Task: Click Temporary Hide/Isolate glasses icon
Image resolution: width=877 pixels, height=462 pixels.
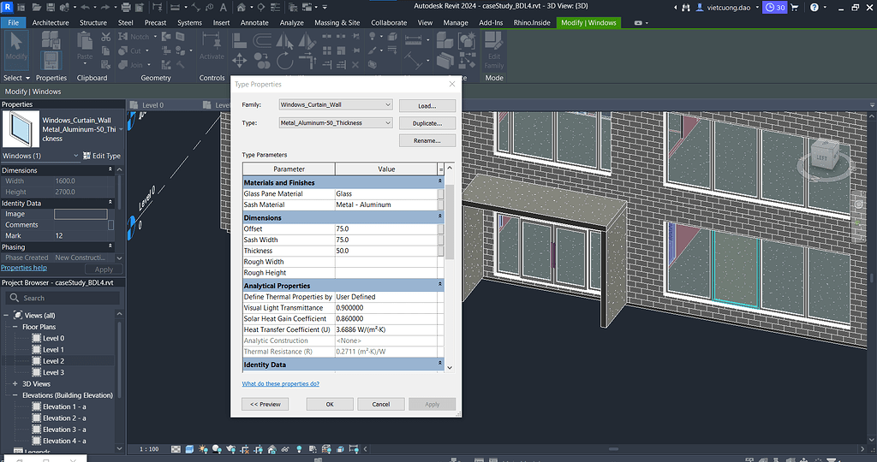Action: tap(285, 449)
